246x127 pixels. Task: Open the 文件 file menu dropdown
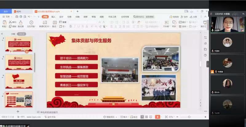(6, 17)
